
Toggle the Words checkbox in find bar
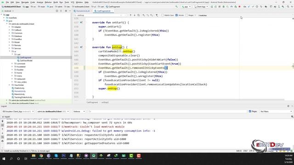coord(176,15)
